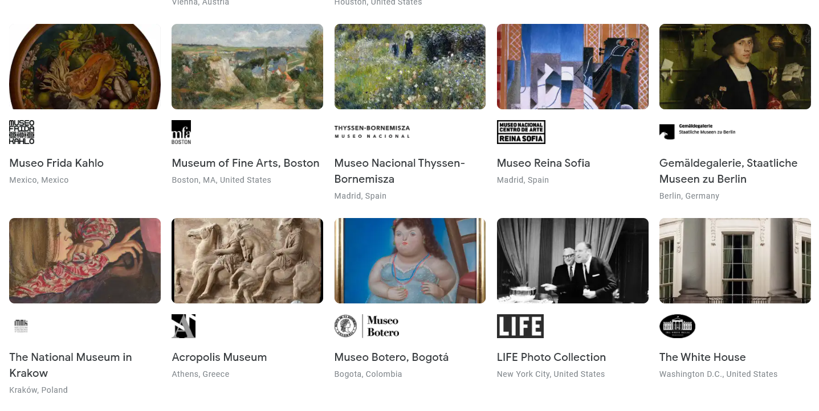The width and height of the screenshot is (819, 411).
Task: Click the 'Athens, Greece' location text
Action: point(200,374)
